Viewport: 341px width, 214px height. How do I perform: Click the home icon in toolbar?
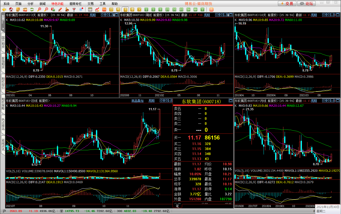(x=11, y=9)
